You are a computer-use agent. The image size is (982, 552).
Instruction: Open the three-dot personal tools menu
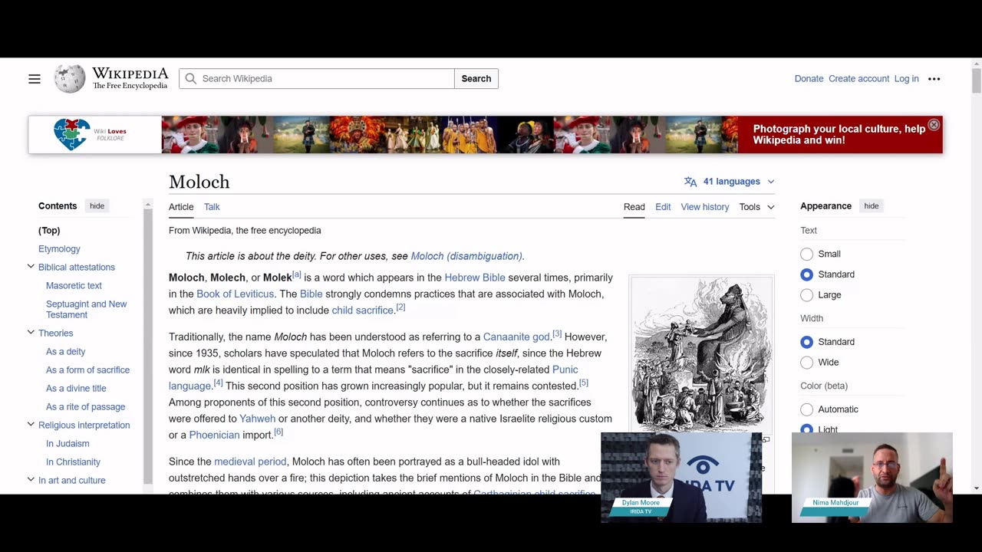934,78
